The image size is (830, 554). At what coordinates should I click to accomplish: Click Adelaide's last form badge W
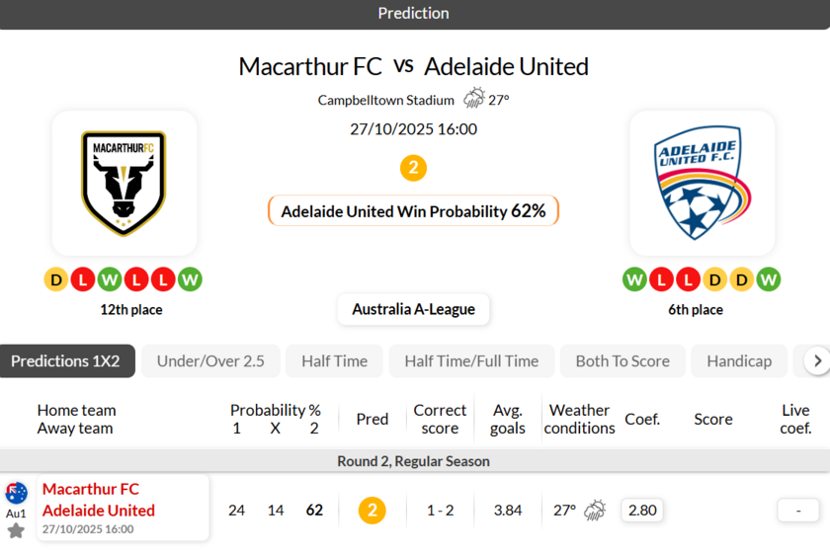click(x=768, y=279)
